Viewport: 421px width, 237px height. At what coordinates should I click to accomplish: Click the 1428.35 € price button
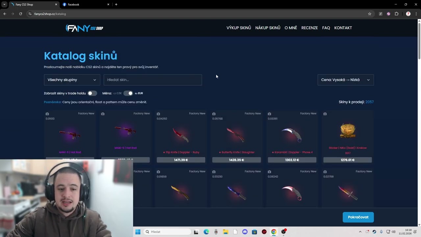point(236,160)
